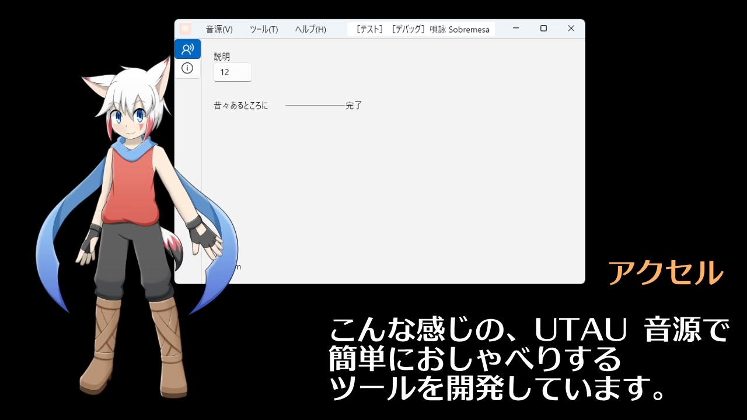Select the speaking voice sidebar icon
The height and width of the screenshot is (420, 747).
tap(187, 49)
